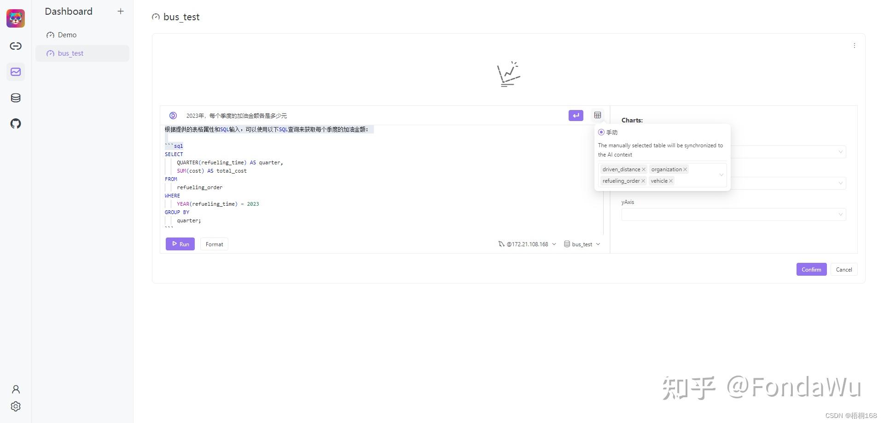Remove the driven_distance table tag
This screenshot has width=884, height=423.
644,169
